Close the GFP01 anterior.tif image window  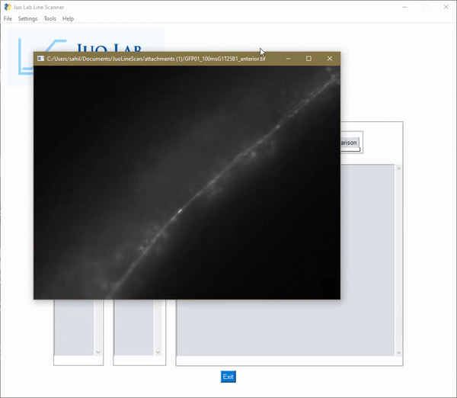tap(330, 58)
